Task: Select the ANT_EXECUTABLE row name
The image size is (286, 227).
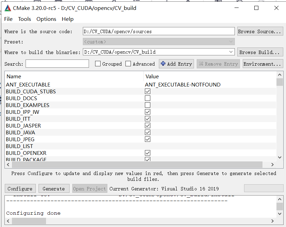Action: pyautogui.click(x=28, y=84)
